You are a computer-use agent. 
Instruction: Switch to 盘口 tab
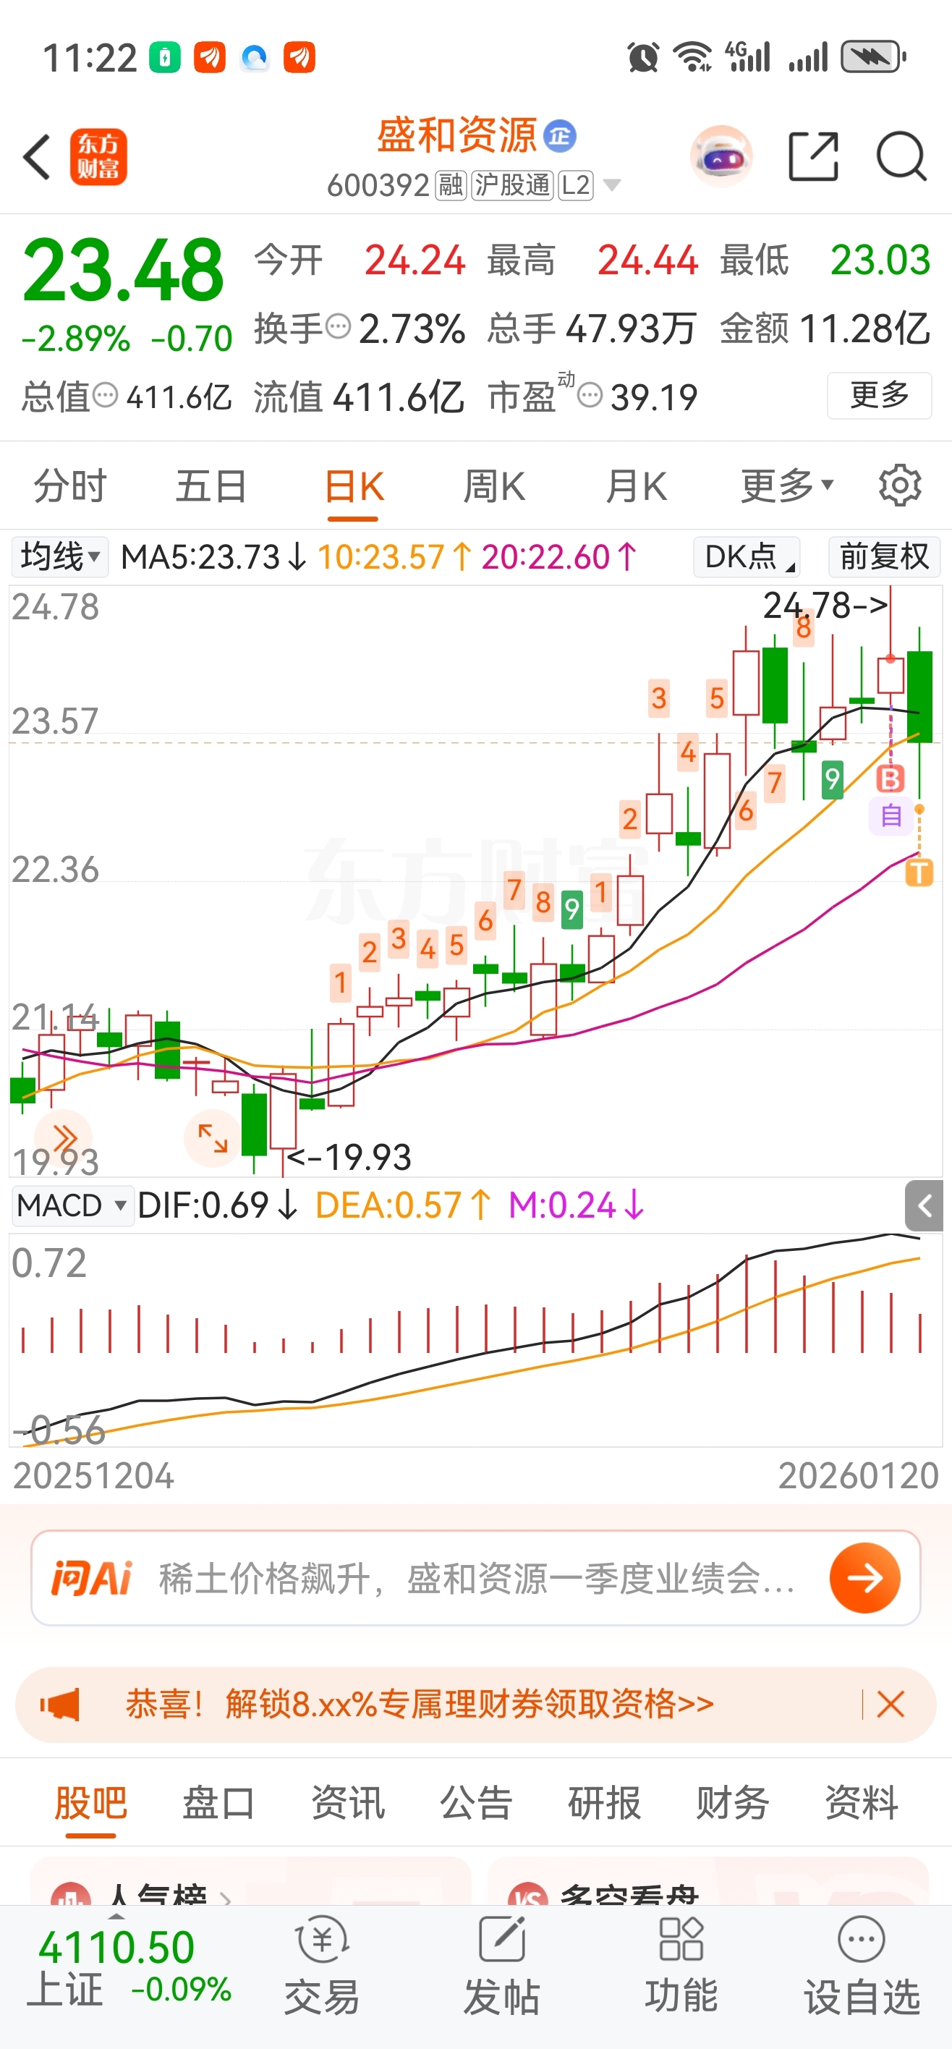coord(218,1802)
